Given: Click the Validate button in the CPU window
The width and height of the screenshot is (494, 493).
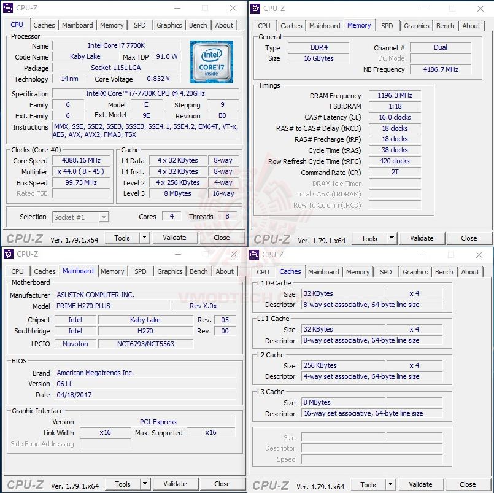Looking at the screenshot, I should 175,238.
